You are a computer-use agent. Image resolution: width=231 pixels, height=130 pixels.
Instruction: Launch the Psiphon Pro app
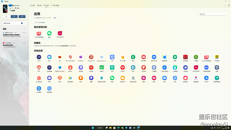coord(91,57)
